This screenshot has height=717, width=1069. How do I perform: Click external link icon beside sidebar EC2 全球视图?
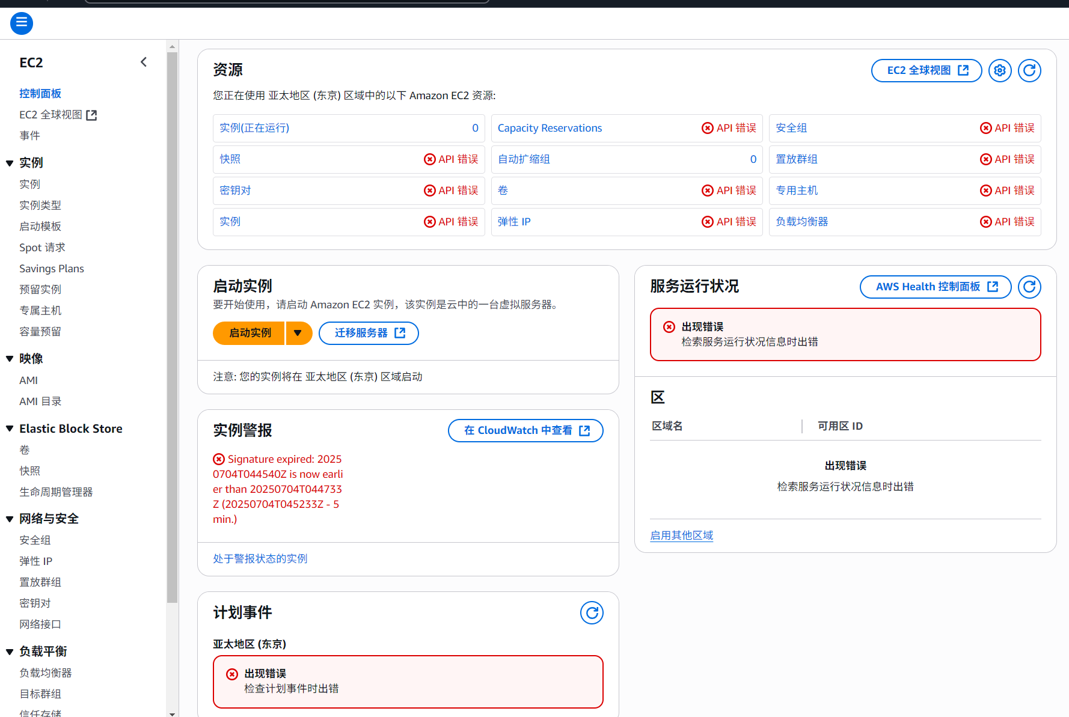[91, 115]
